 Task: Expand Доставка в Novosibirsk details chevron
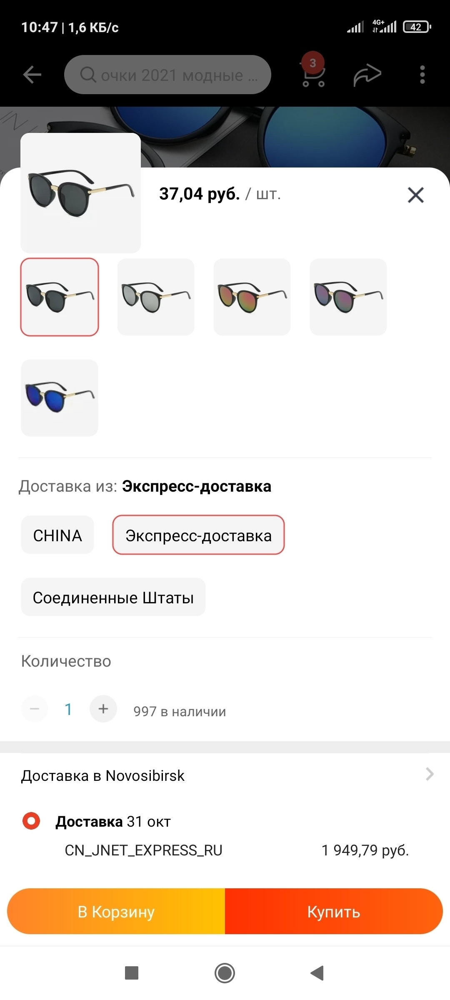(430, 774)
